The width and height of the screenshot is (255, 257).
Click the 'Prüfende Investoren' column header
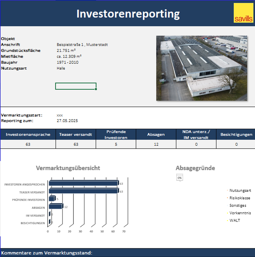[x=116, y=134]
